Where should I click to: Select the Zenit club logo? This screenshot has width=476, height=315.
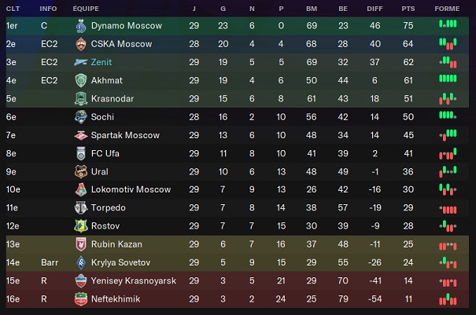[x=79, y=62]
